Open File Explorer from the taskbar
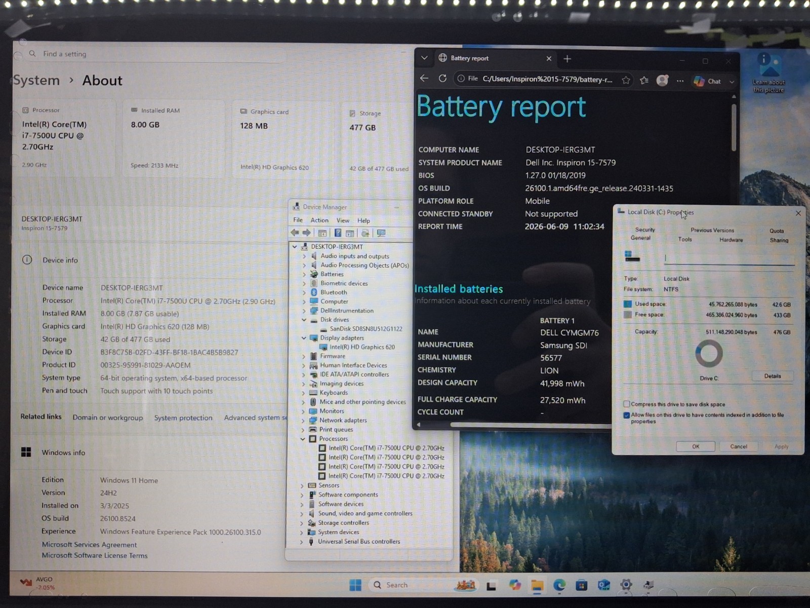Viewport: 810px width, 608px height. click(537, 586)
